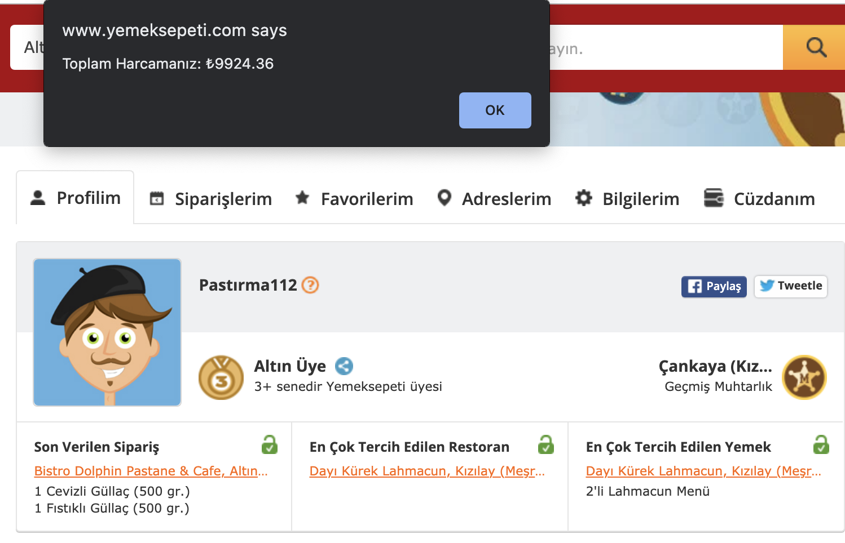Open the Favorilerim tab
Image resolution: width=845 pixels, height=543 pixels.
click(x=354, y=199)
